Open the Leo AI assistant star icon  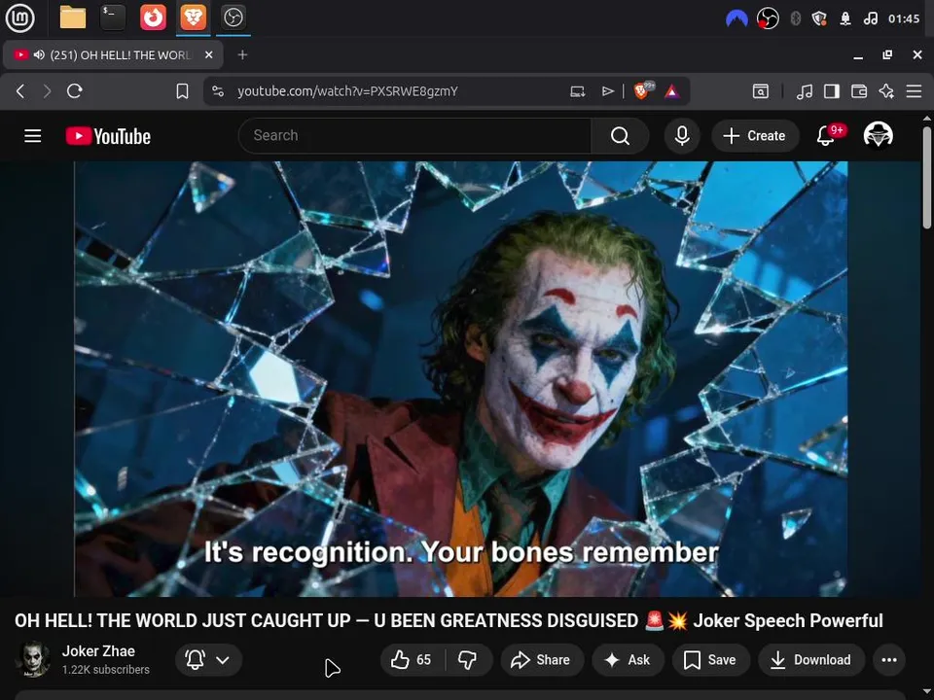pyautogui.click(x=886, y=91)
